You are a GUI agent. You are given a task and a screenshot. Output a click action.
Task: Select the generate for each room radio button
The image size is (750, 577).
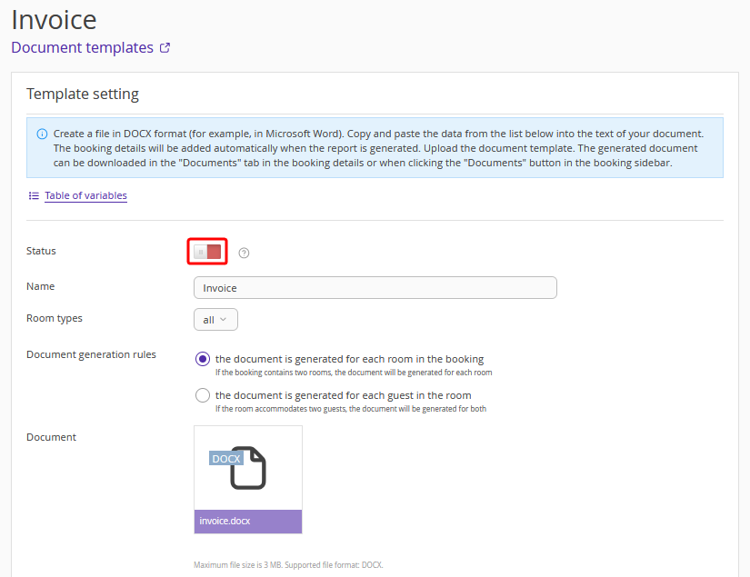click(x=203, y=359)
